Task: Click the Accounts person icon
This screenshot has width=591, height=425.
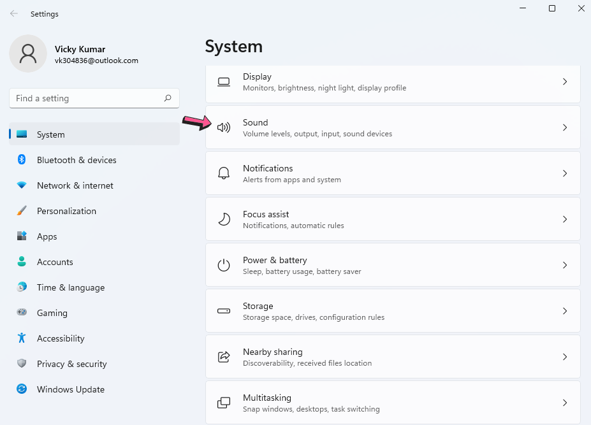Action: click(22, 261)
